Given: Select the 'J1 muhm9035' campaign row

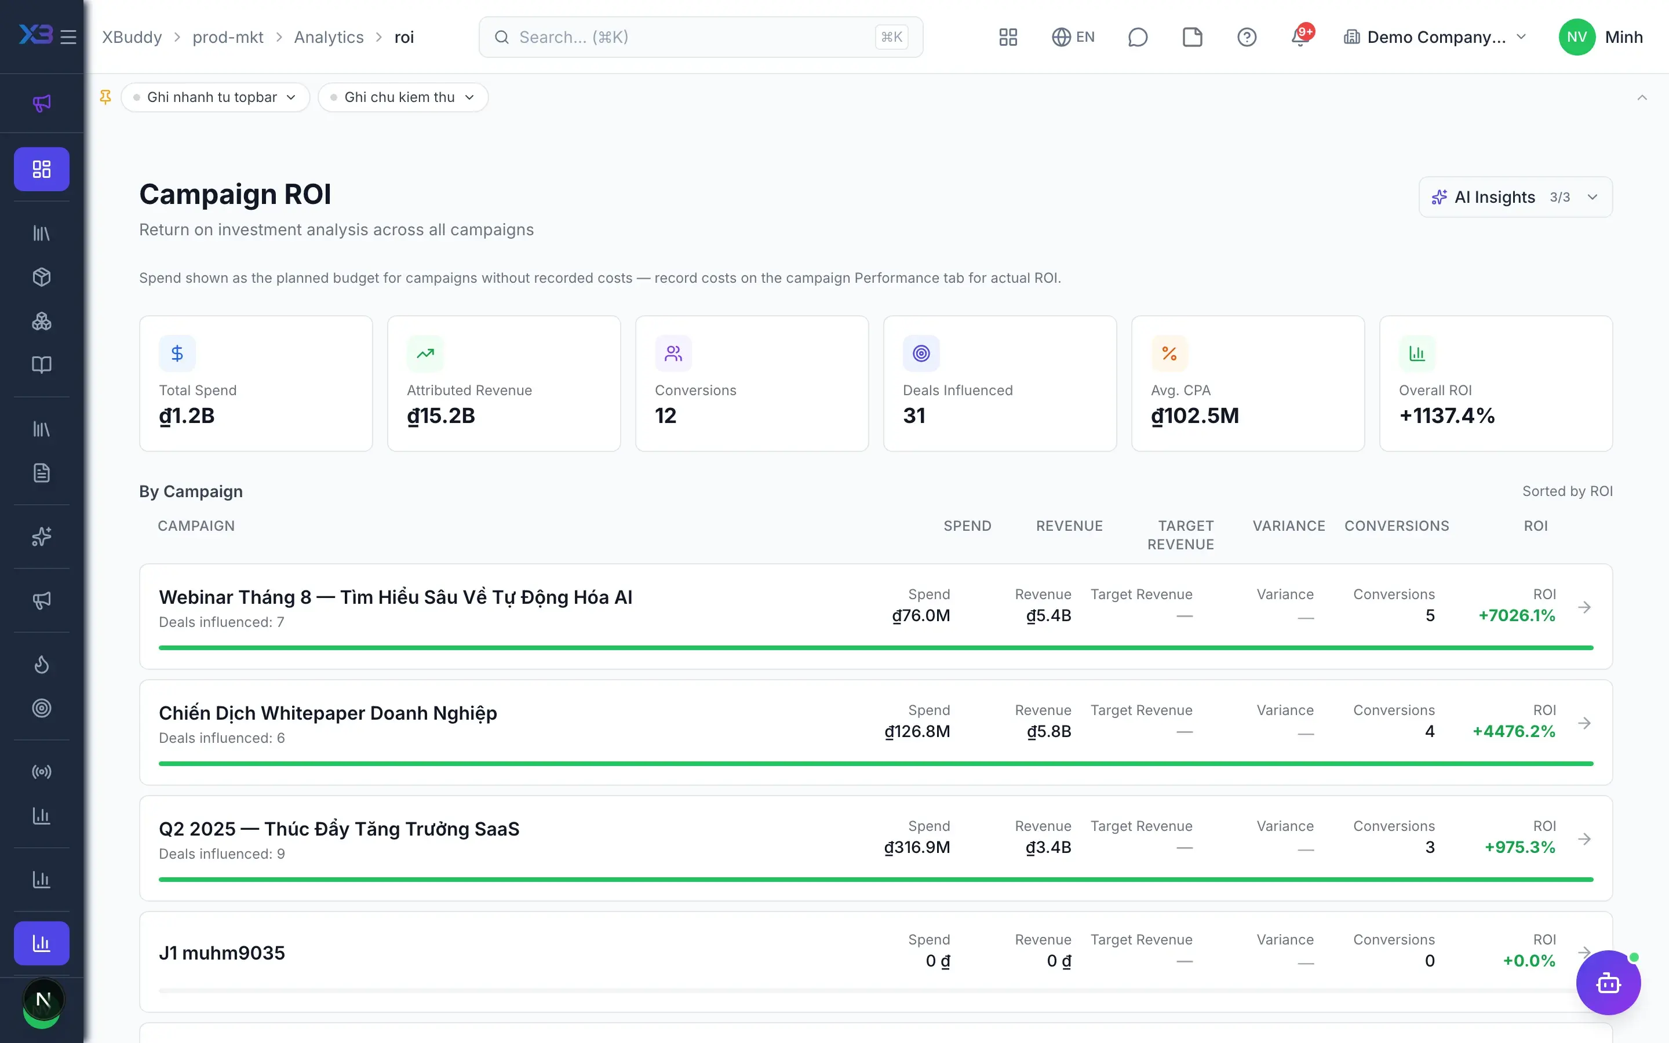Looking at the screenshot, I should tap(876, 962).
